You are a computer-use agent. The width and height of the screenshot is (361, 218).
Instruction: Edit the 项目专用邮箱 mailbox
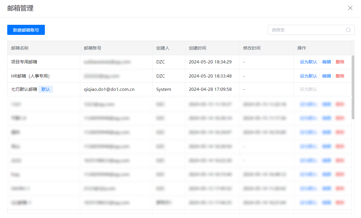(x=326, y=62)
